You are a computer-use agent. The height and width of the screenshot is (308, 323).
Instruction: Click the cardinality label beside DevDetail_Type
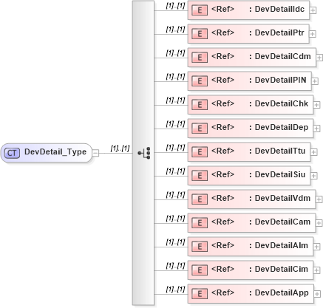click(x=120, y=148)
